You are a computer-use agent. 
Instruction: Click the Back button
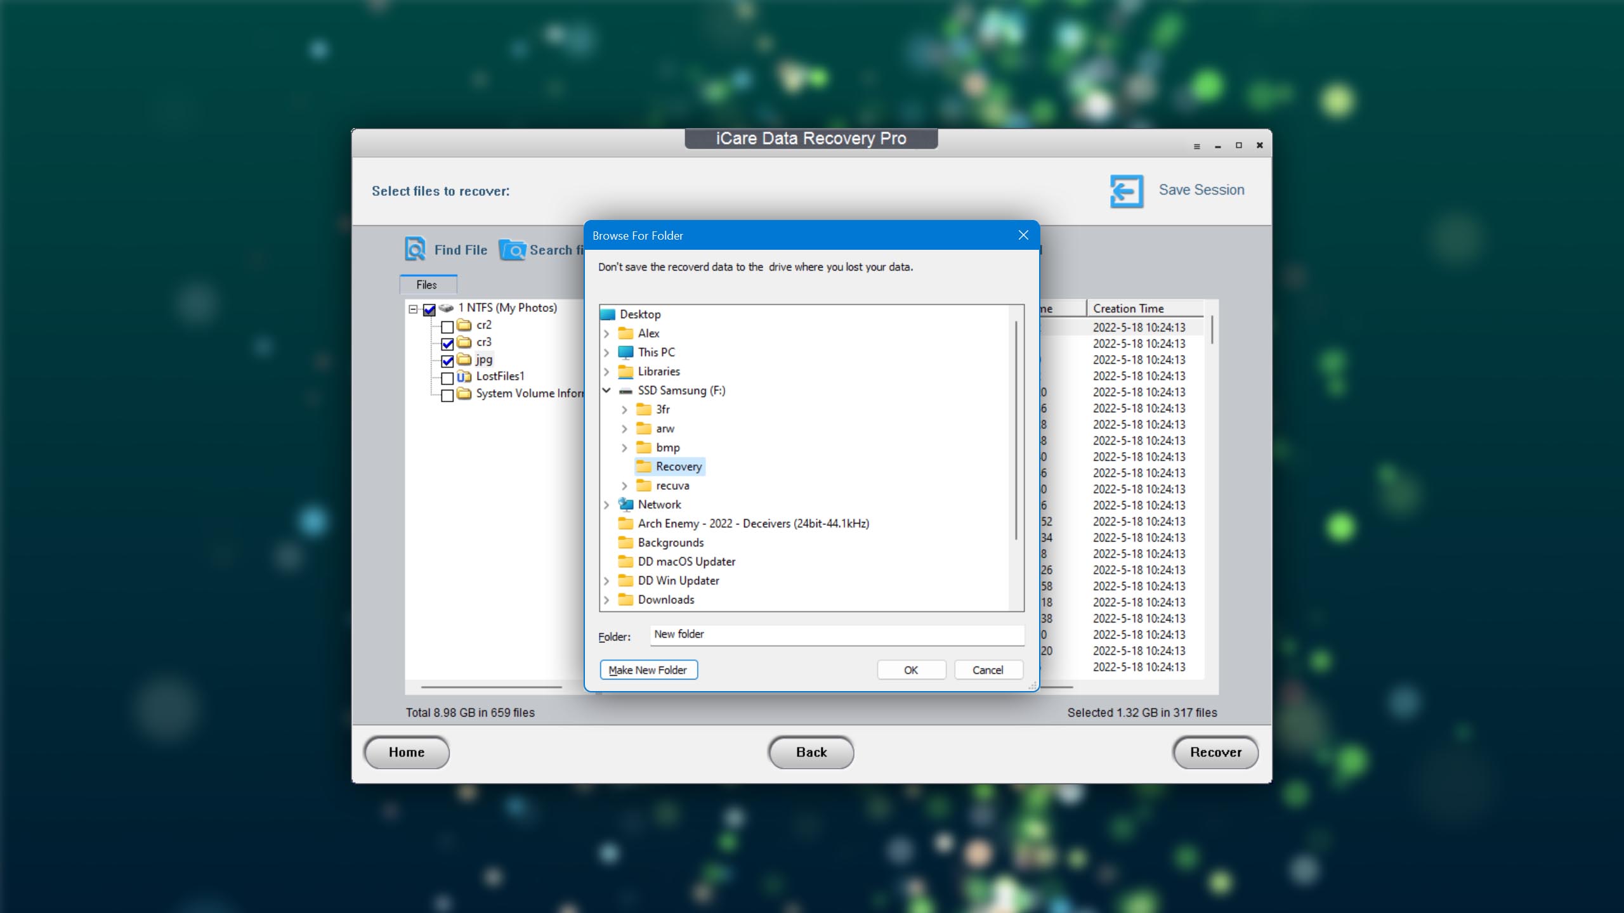(x=811, y=752)
